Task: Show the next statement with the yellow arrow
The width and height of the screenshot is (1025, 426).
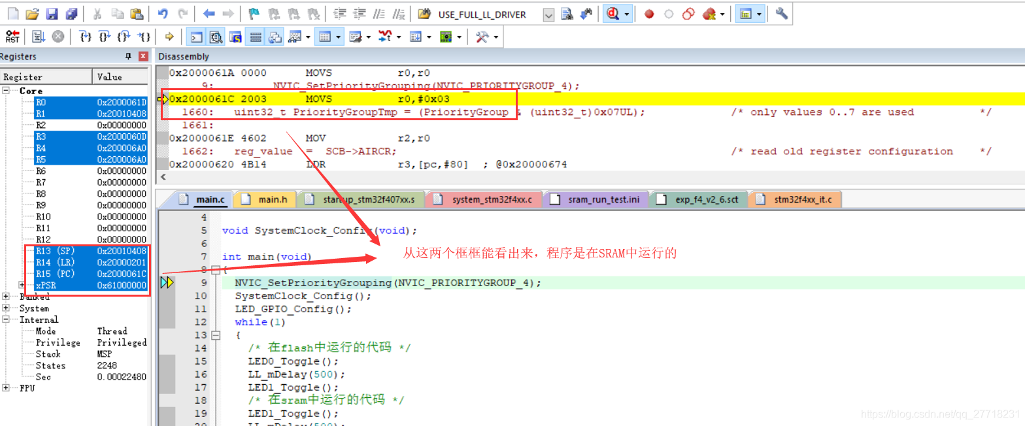Action: [169, 37]
